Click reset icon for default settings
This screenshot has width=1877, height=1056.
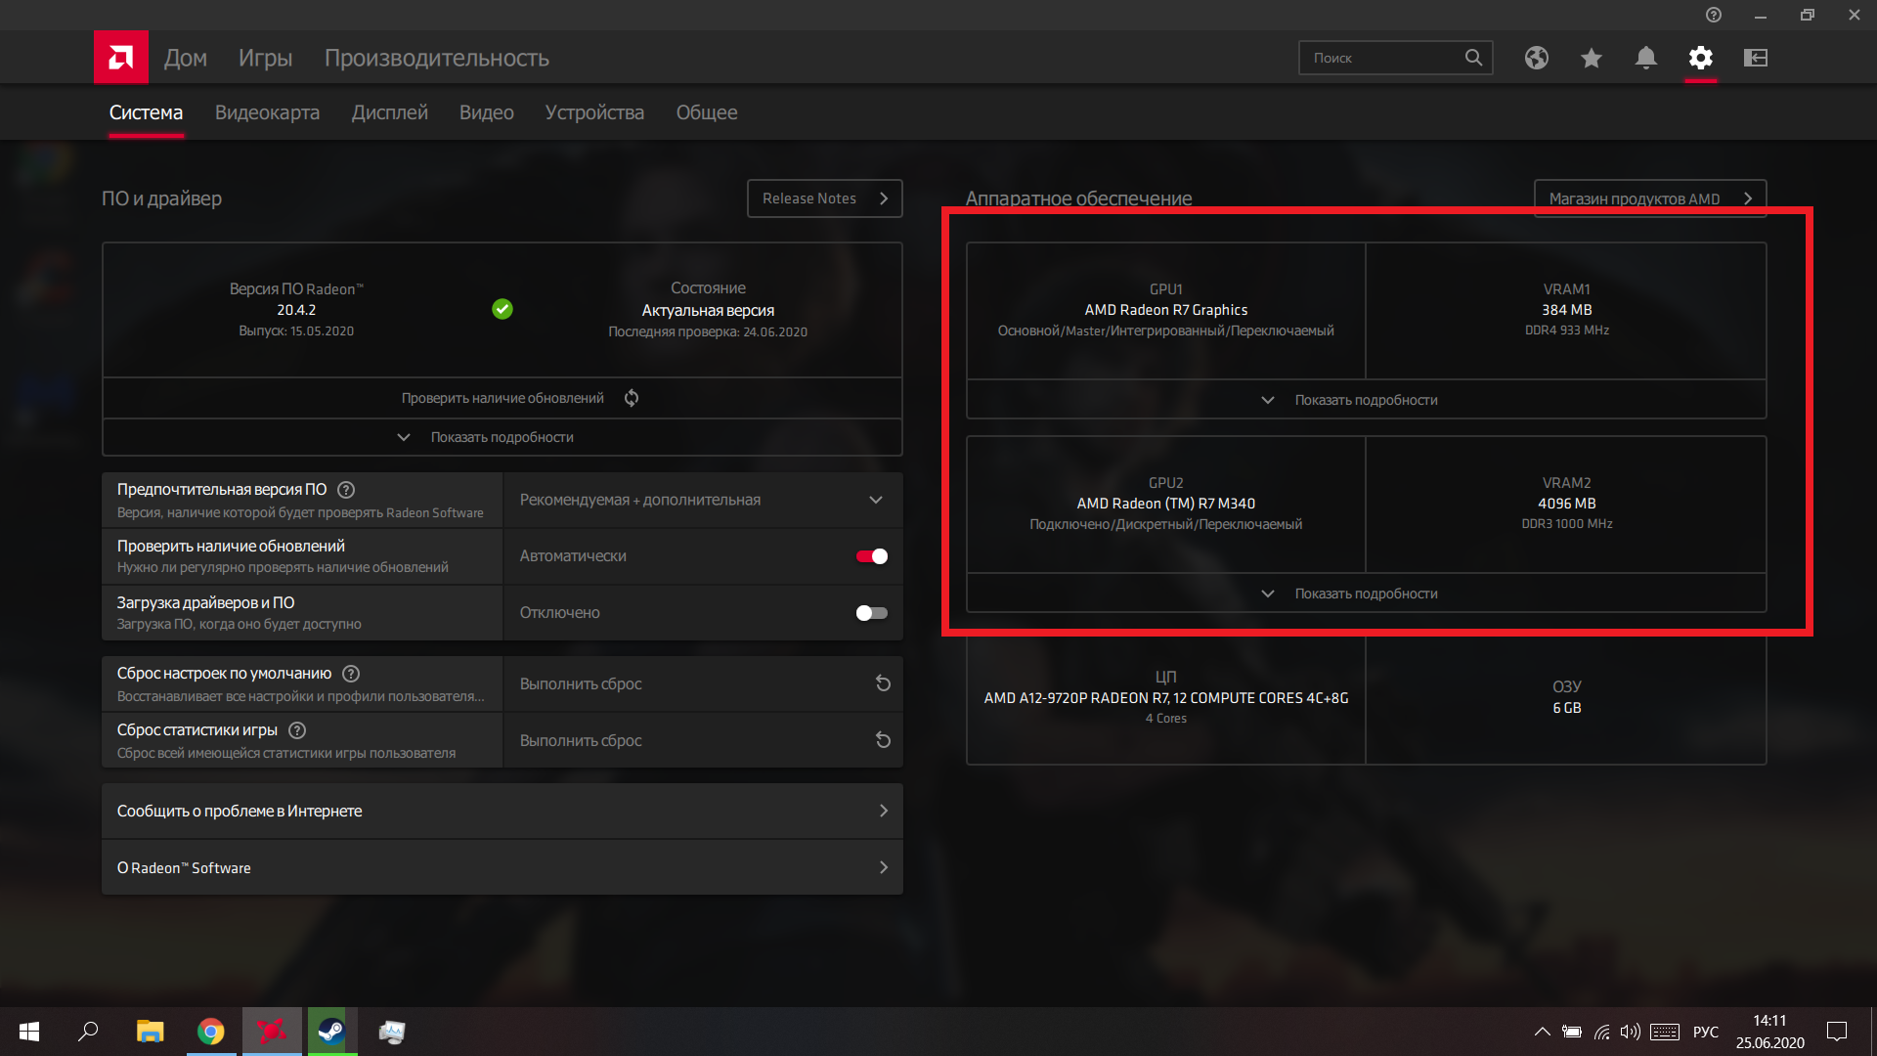(883, 683)
